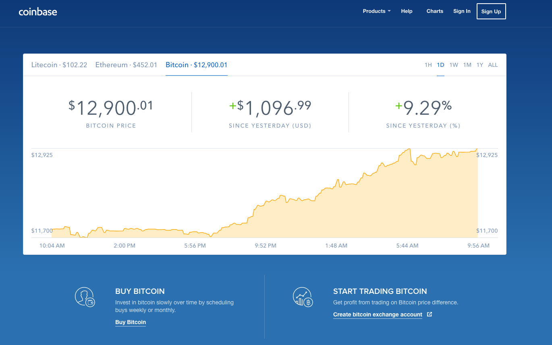This screenshot has width=552, height=345.
Task: Open the Products dropdown menu
Action: click(377, 11)
